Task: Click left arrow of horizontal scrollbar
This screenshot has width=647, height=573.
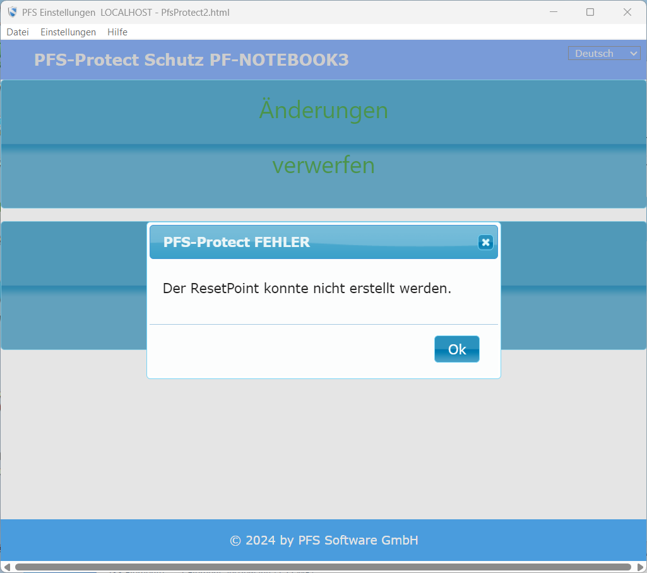Action: (x=7, y=567)
